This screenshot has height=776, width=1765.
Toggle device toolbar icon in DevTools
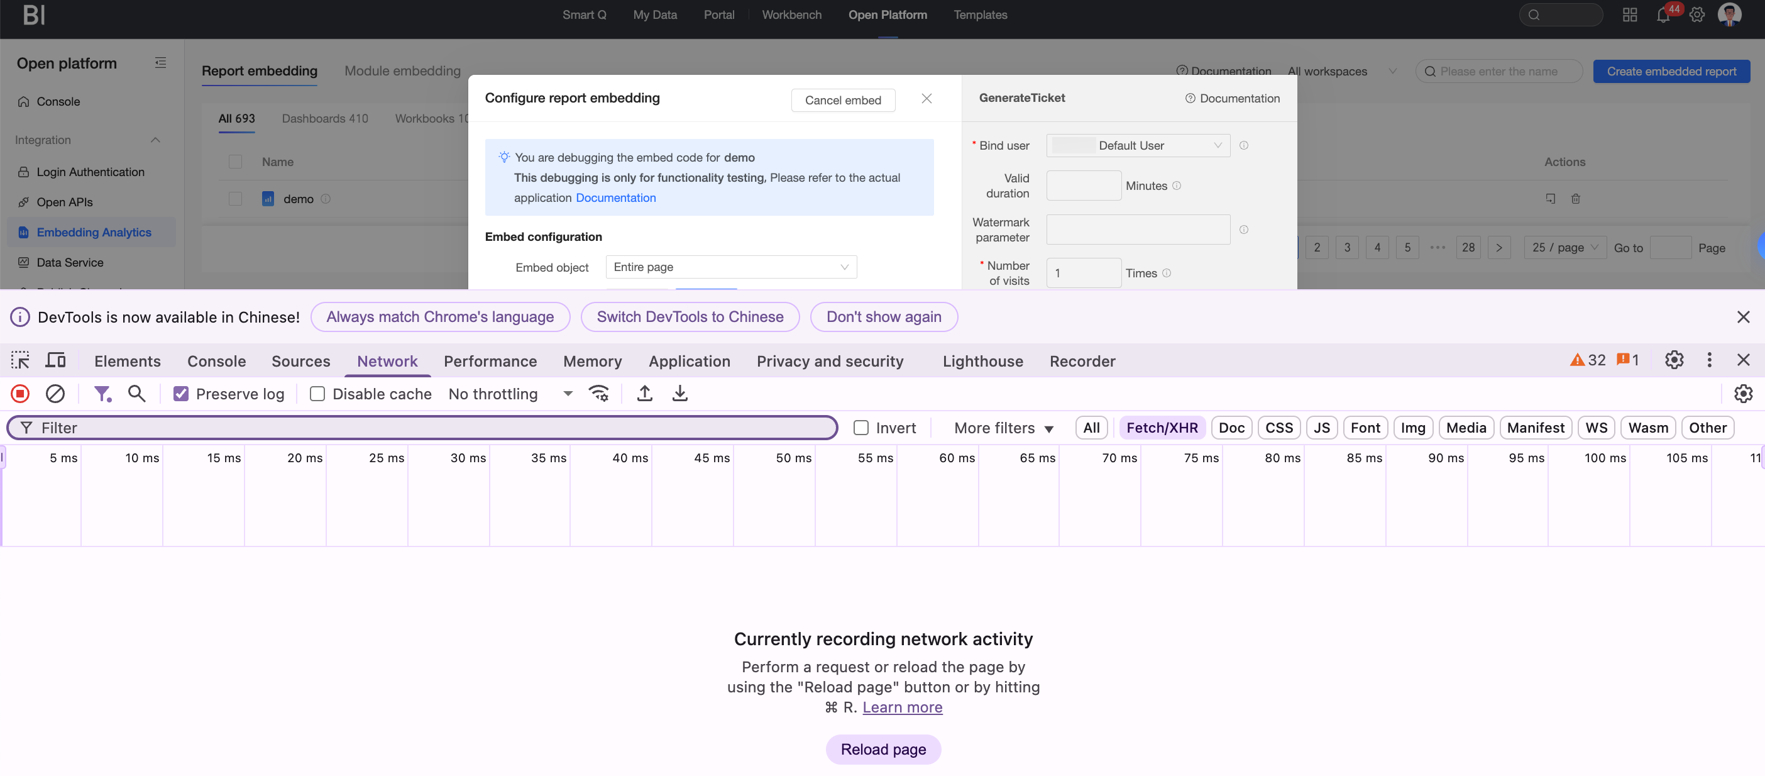55,360
